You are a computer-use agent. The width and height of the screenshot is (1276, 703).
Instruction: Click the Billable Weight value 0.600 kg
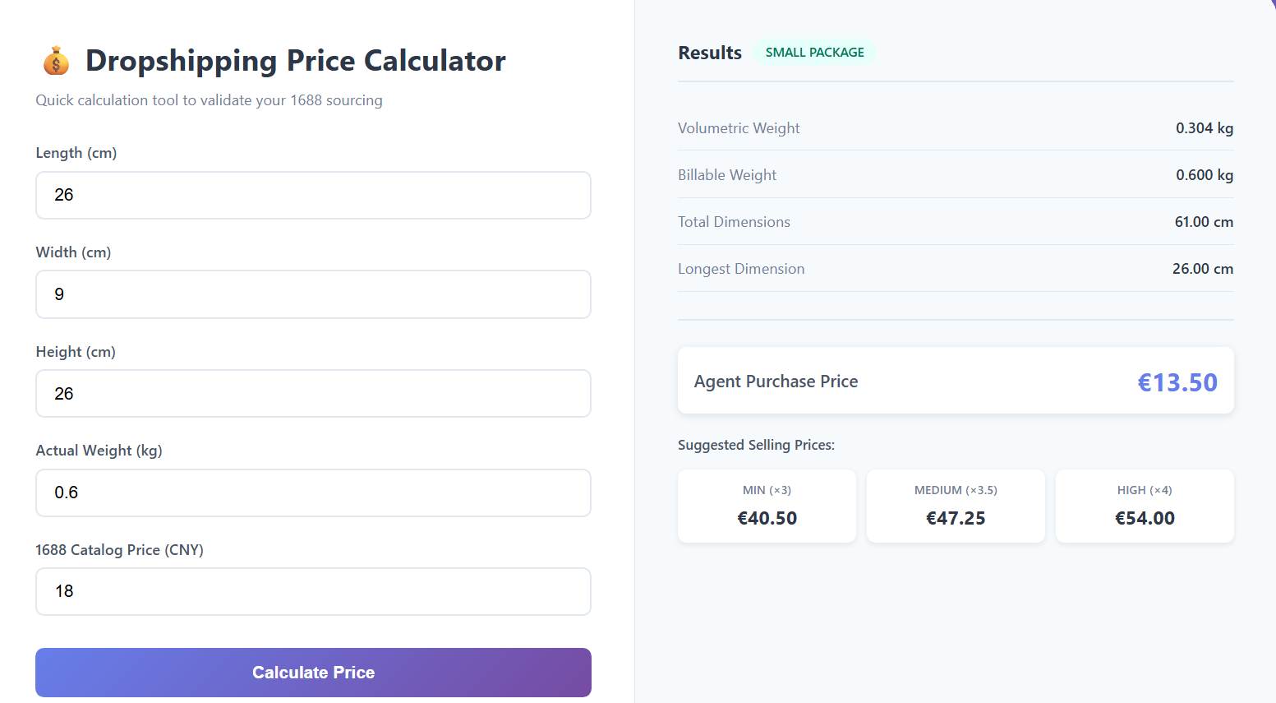tap(1204, 175)
